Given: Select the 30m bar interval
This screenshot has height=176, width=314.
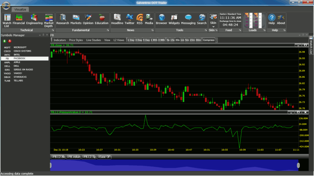Looking at the screenshot, I should point(198,40).
